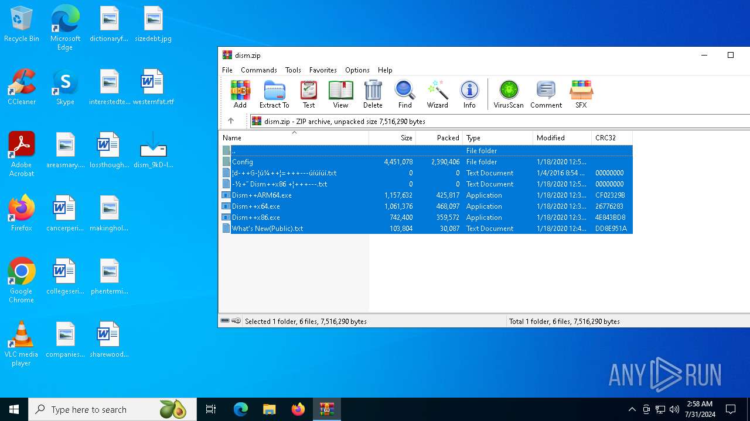
Task: Click CRC32 value CF02329B
Action: [x=610, y=195]
